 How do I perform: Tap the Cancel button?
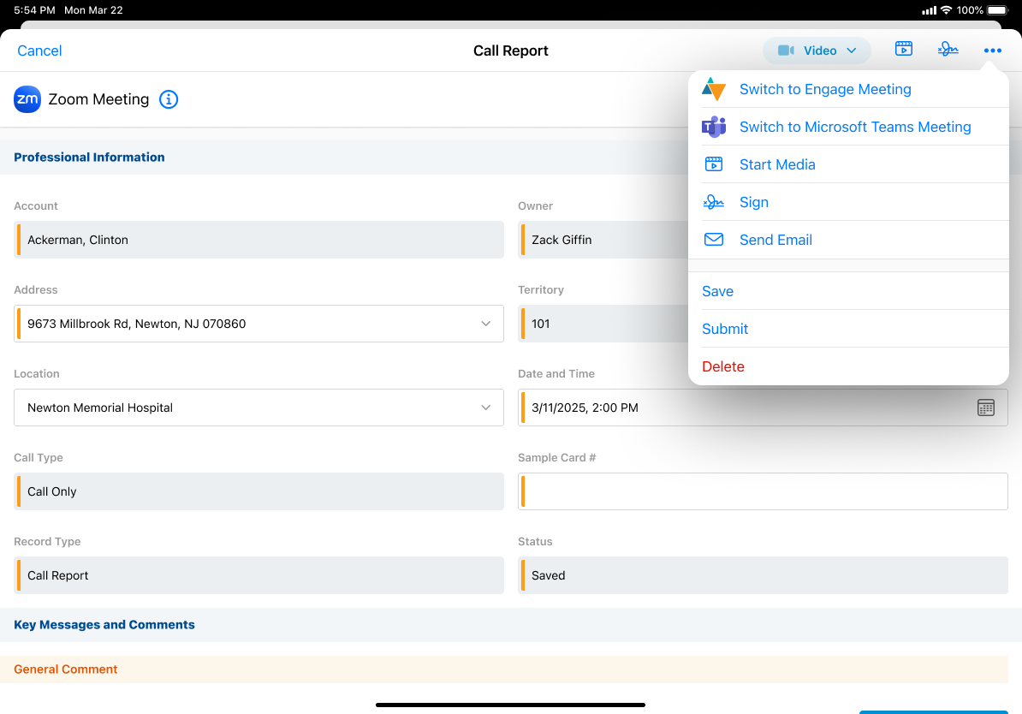(39, 51)
